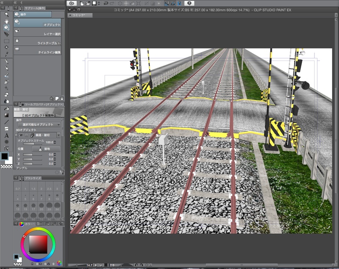The height and width of the screenshot is (269, 339).
Task: Toggle snap to special ruler
Action: 173,3
